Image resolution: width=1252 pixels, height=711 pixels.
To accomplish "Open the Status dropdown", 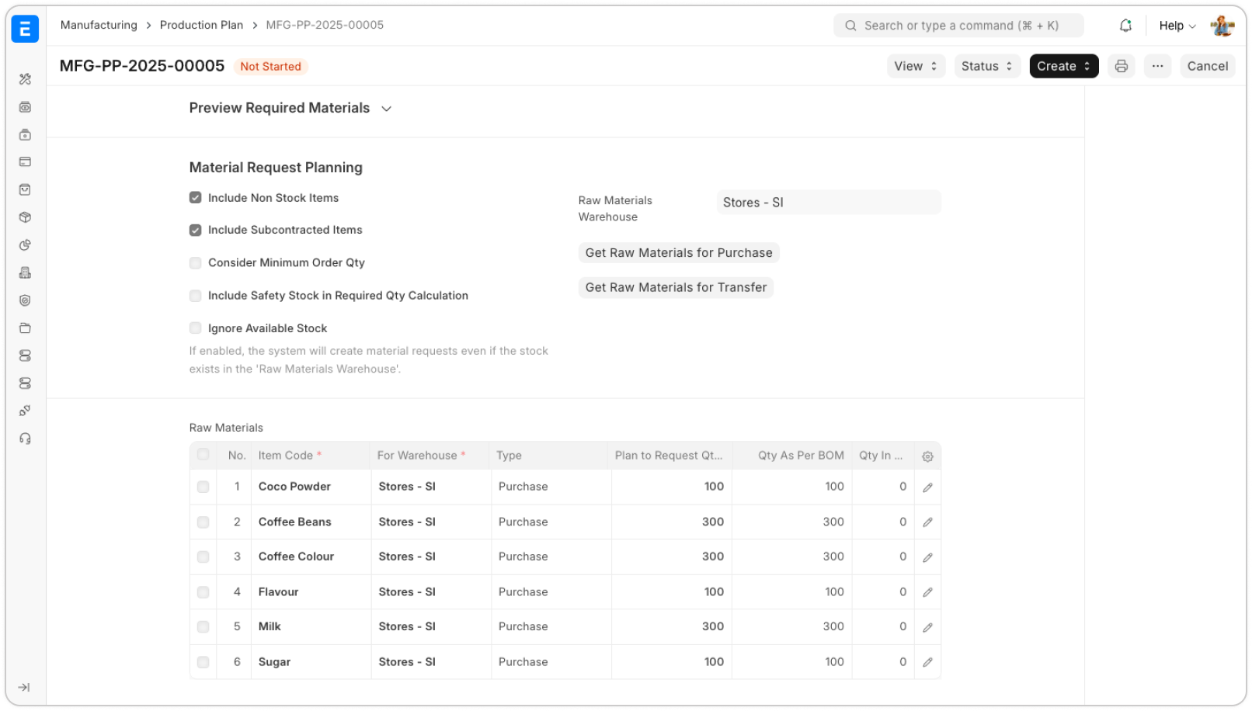I will point(987,66).
